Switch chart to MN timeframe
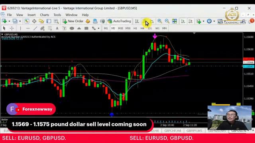Viewport: 255px width, 143px height. pyautogui.click(x=165, y=28)
